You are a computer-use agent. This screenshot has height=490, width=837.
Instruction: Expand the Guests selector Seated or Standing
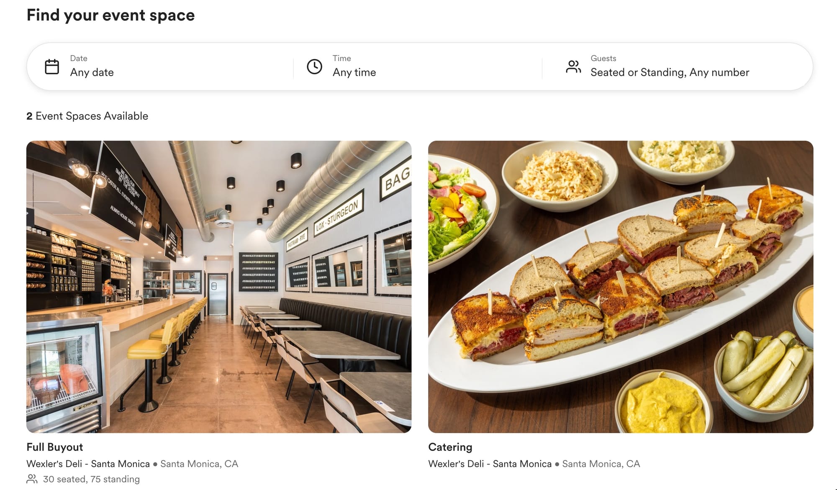point(677,67)
